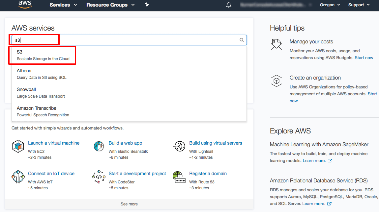The image size is (379, 212).
Task: Open the Oregon region dropdown
Action: (x=330, y=5)
